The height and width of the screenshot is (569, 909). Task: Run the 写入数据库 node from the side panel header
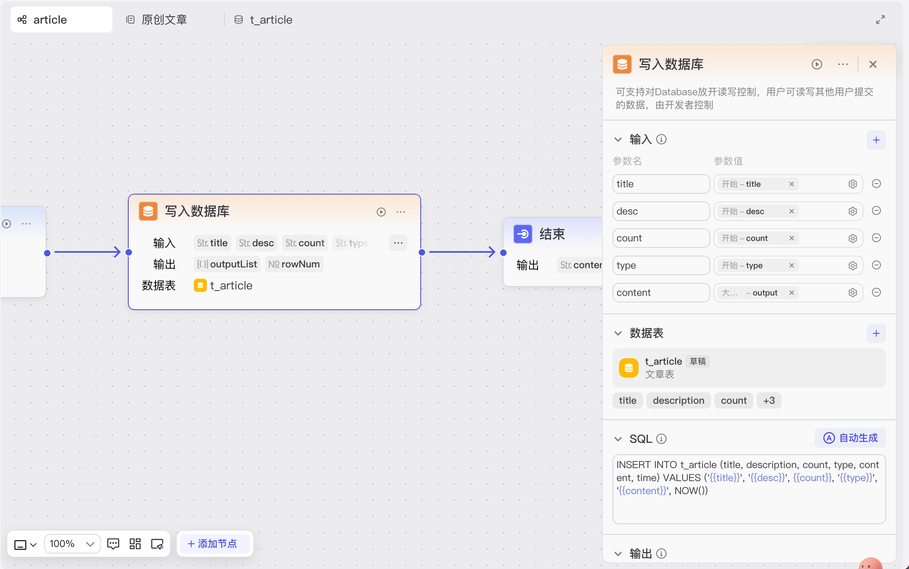(817, 64)
